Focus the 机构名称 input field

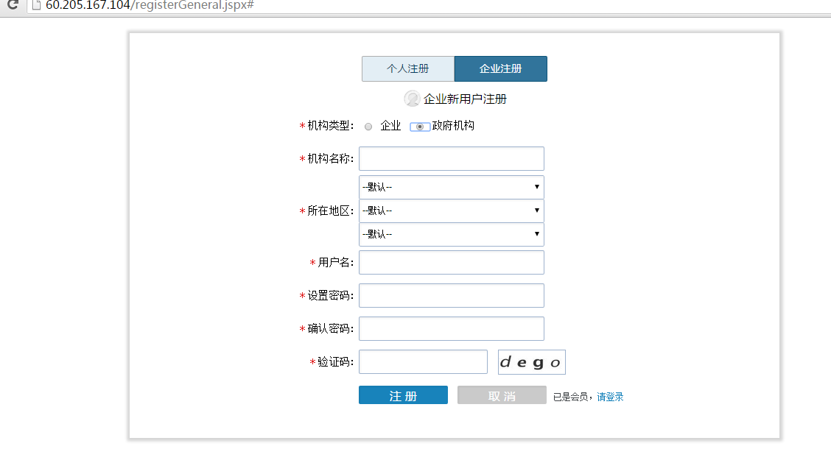(451, 159)
